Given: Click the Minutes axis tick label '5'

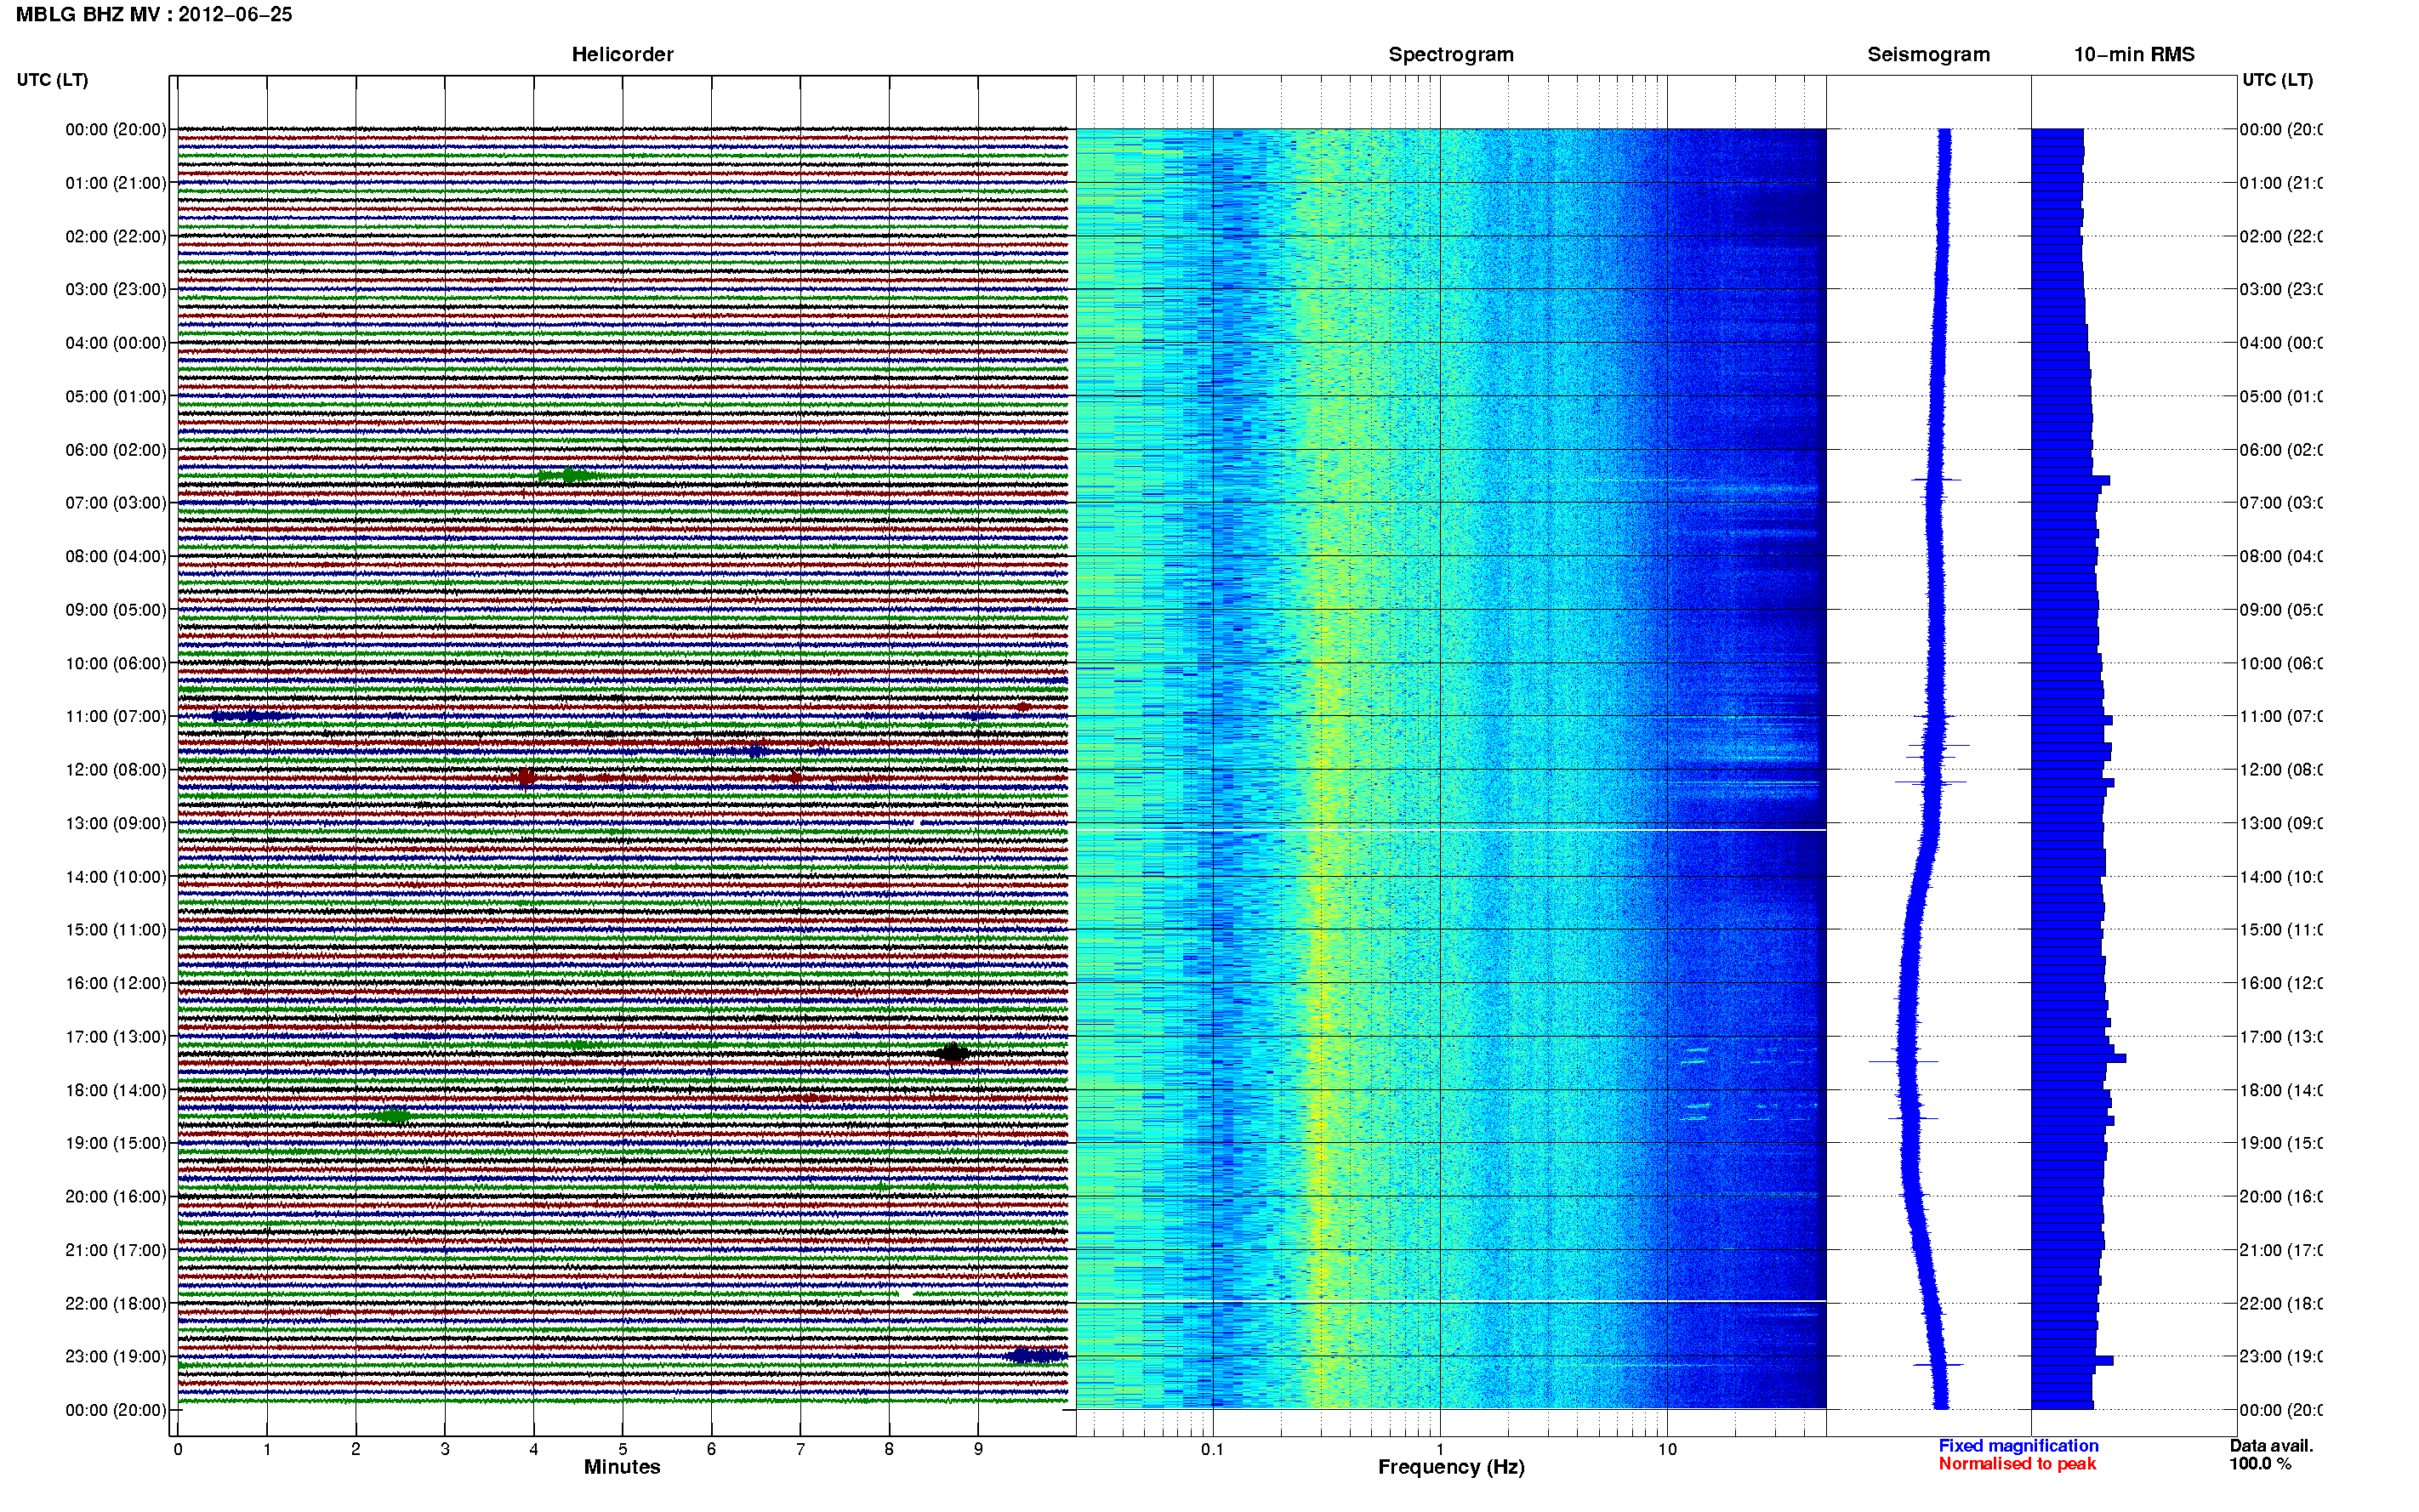Looking at the screenshot, I should pyautogui.click(x=622, y=1449).
